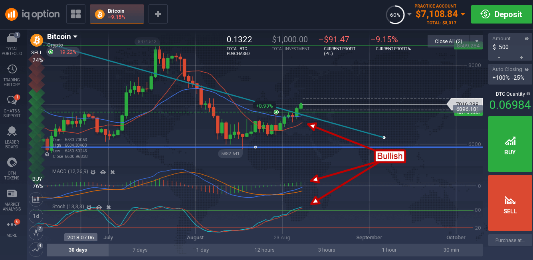Select the 1 hour time range
This screenshot has height=260, width=533.
click(x=389, y=250)
